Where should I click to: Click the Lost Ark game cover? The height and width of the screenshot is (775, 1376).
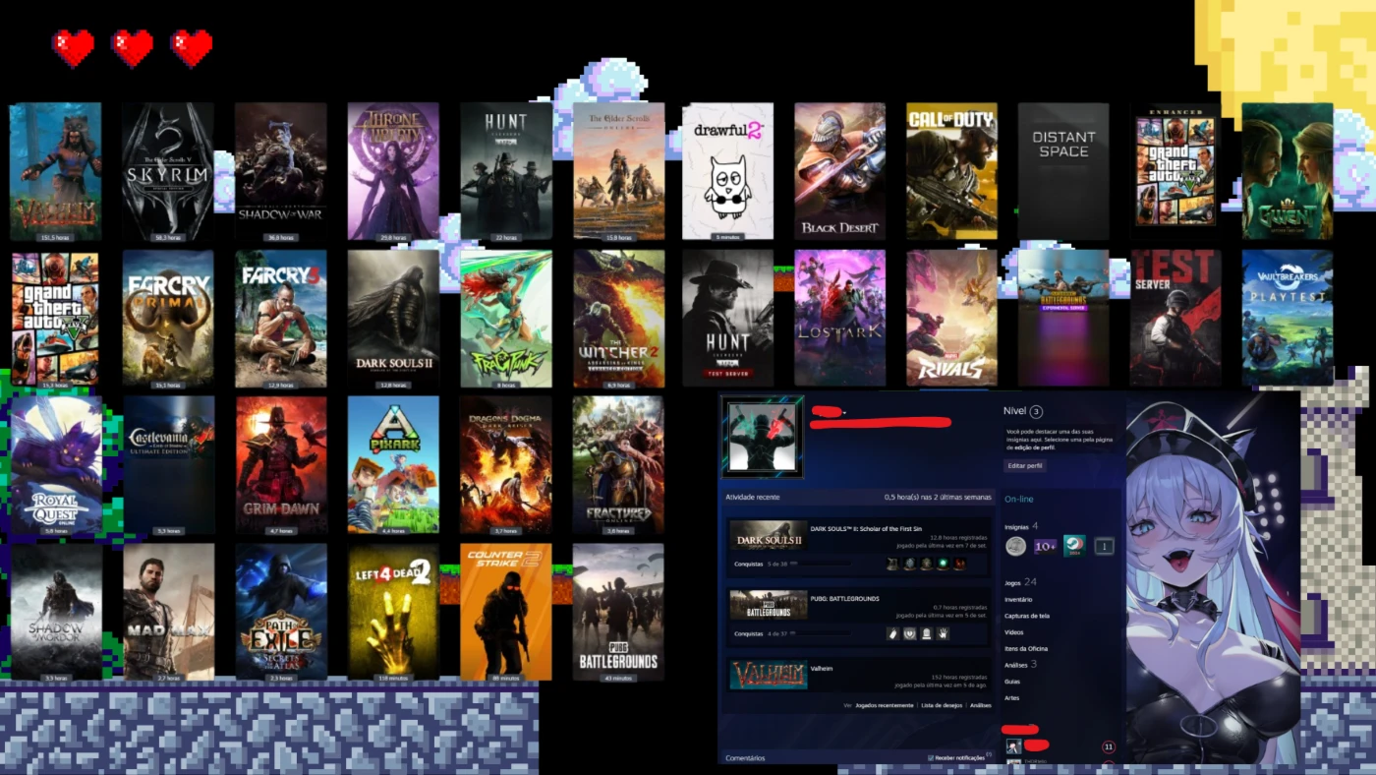tap(839, 318)
